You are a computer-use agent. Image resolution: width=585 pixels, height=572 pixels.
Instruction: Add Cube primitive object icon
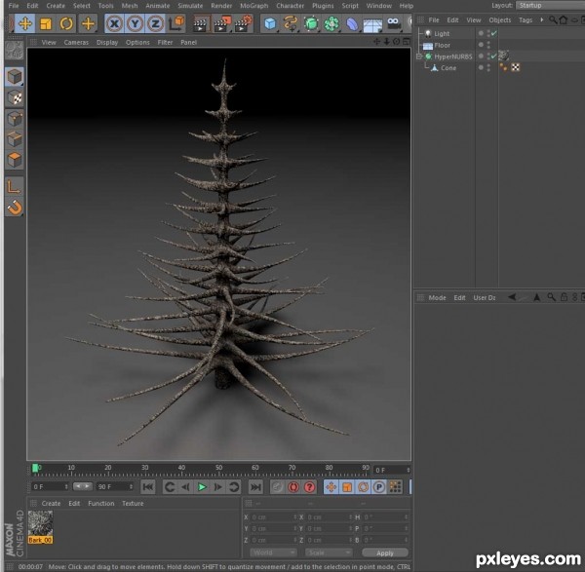click(x=270, y=23)
